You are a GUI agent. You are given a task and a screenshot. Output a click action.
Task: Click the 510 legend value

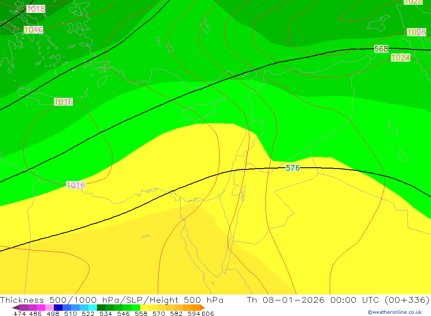(70, 313)
